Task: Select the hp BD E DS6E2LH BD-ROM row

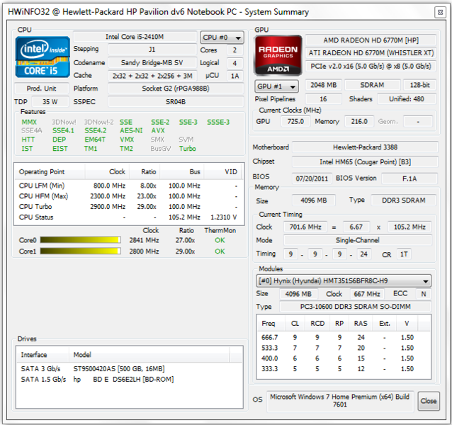Action: (129, 380)
